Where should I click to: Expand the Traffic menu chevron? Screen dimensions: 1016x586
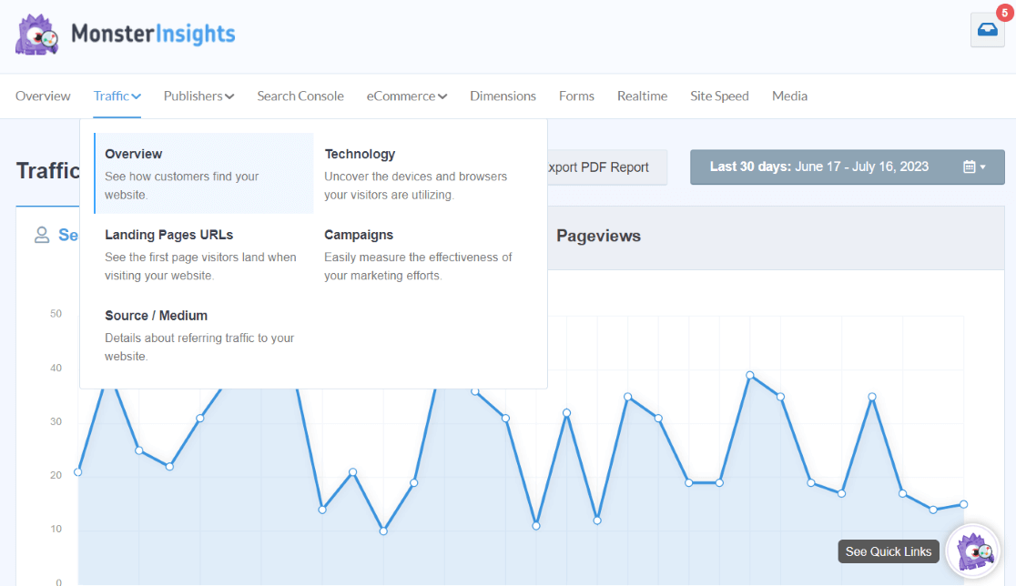[x=136, y=96]
